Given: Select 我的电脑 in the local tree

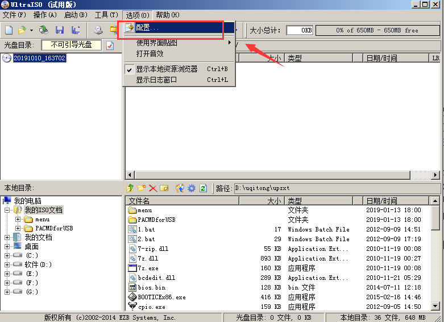Looking at the screenshot, I should coord(27,201).
